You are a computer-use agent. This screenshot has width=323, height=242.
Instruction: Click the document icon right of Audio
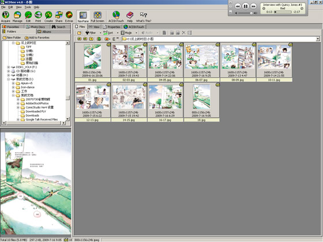[164, 33]
